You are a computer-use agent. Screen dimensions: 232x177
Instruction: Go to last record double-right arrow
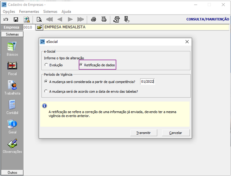80,19
